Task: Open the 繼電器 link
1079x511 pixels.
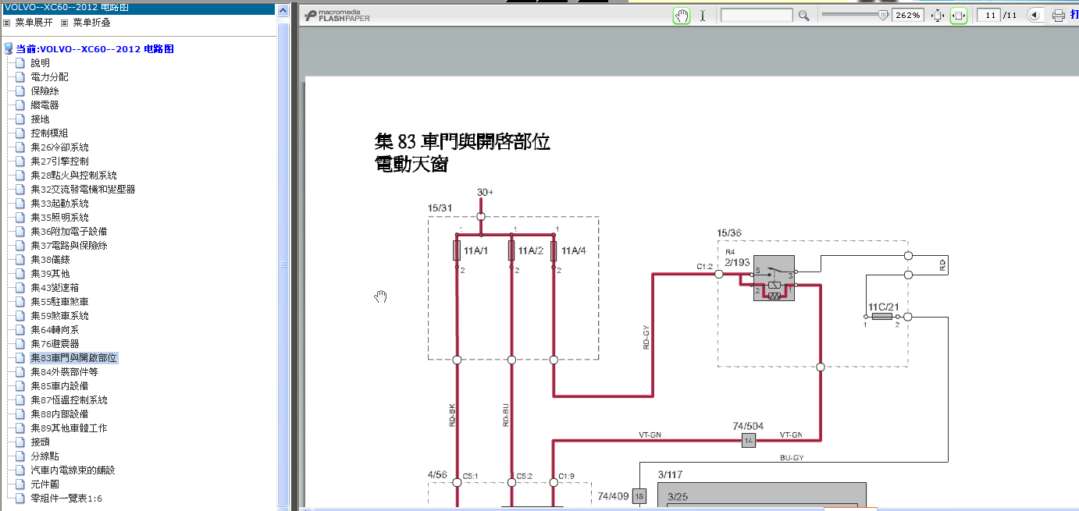Action: coord(45,105)
